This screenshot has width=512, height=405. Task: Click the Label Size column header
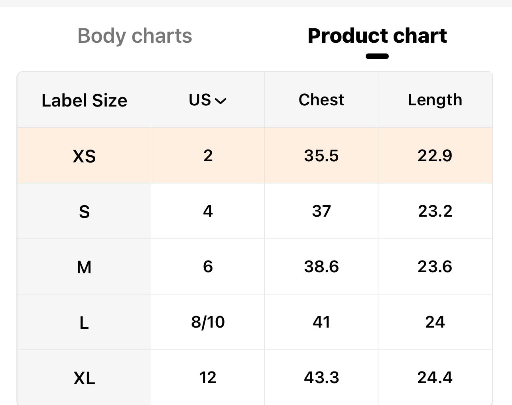click(x=84, y=100)
